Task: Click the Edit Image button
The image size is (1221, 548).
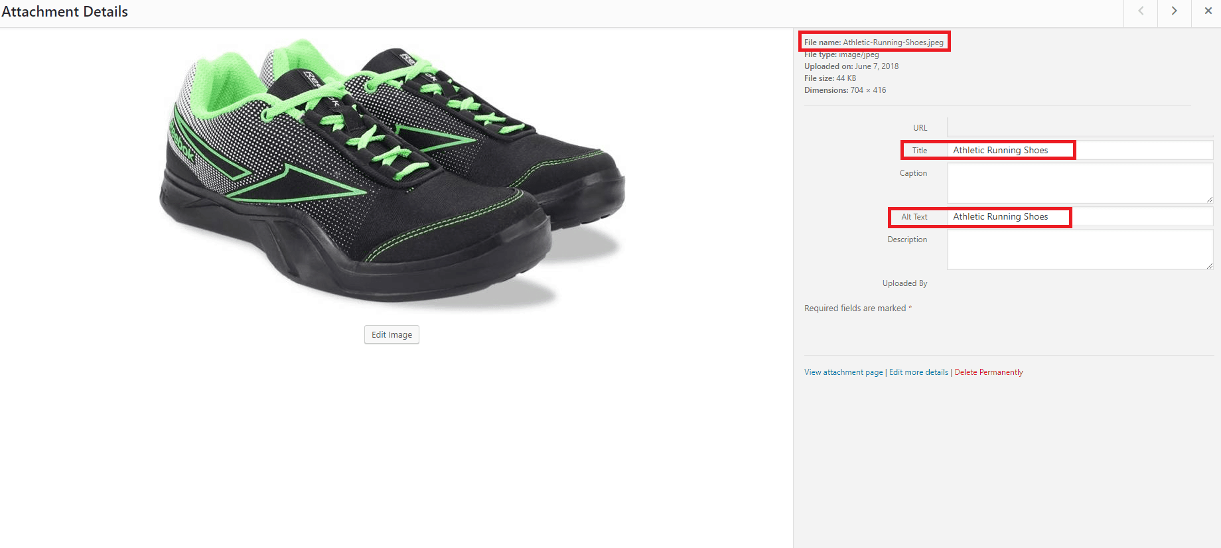Action: pos(392,334)
